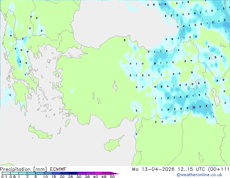Select the 40–45 mm magenta swatch

[x=98, y=173]
